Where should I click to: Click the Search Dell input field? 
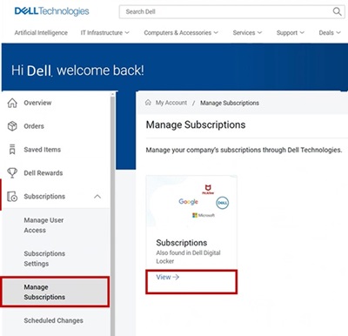tap(226, 11)
